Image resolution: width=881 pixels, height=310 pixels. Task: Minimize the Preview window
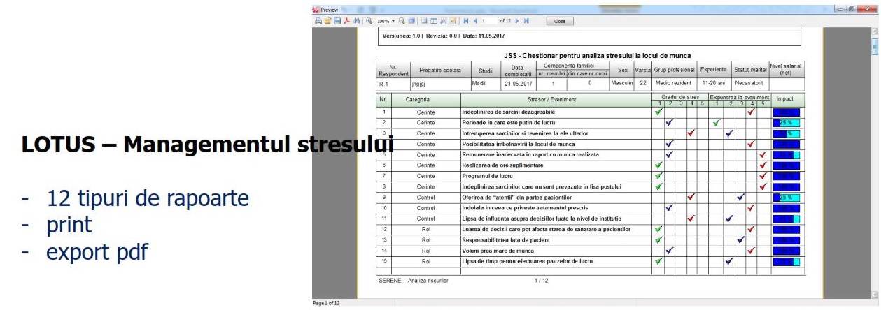click(x=840, y=9)
